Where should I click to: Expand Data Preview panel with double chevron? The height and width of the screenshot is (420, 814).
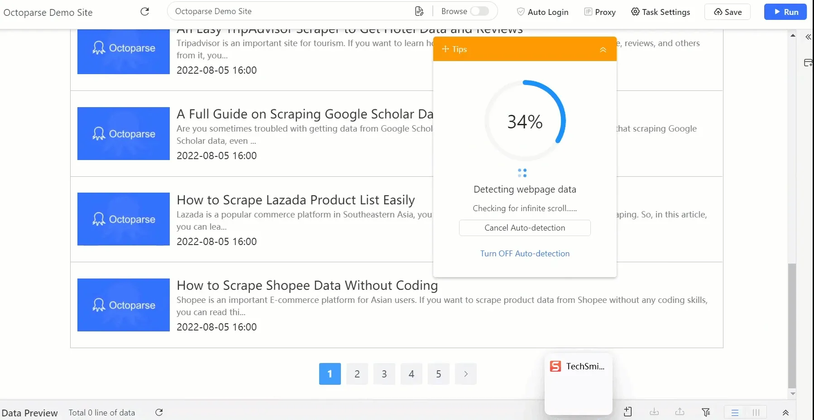785,412
